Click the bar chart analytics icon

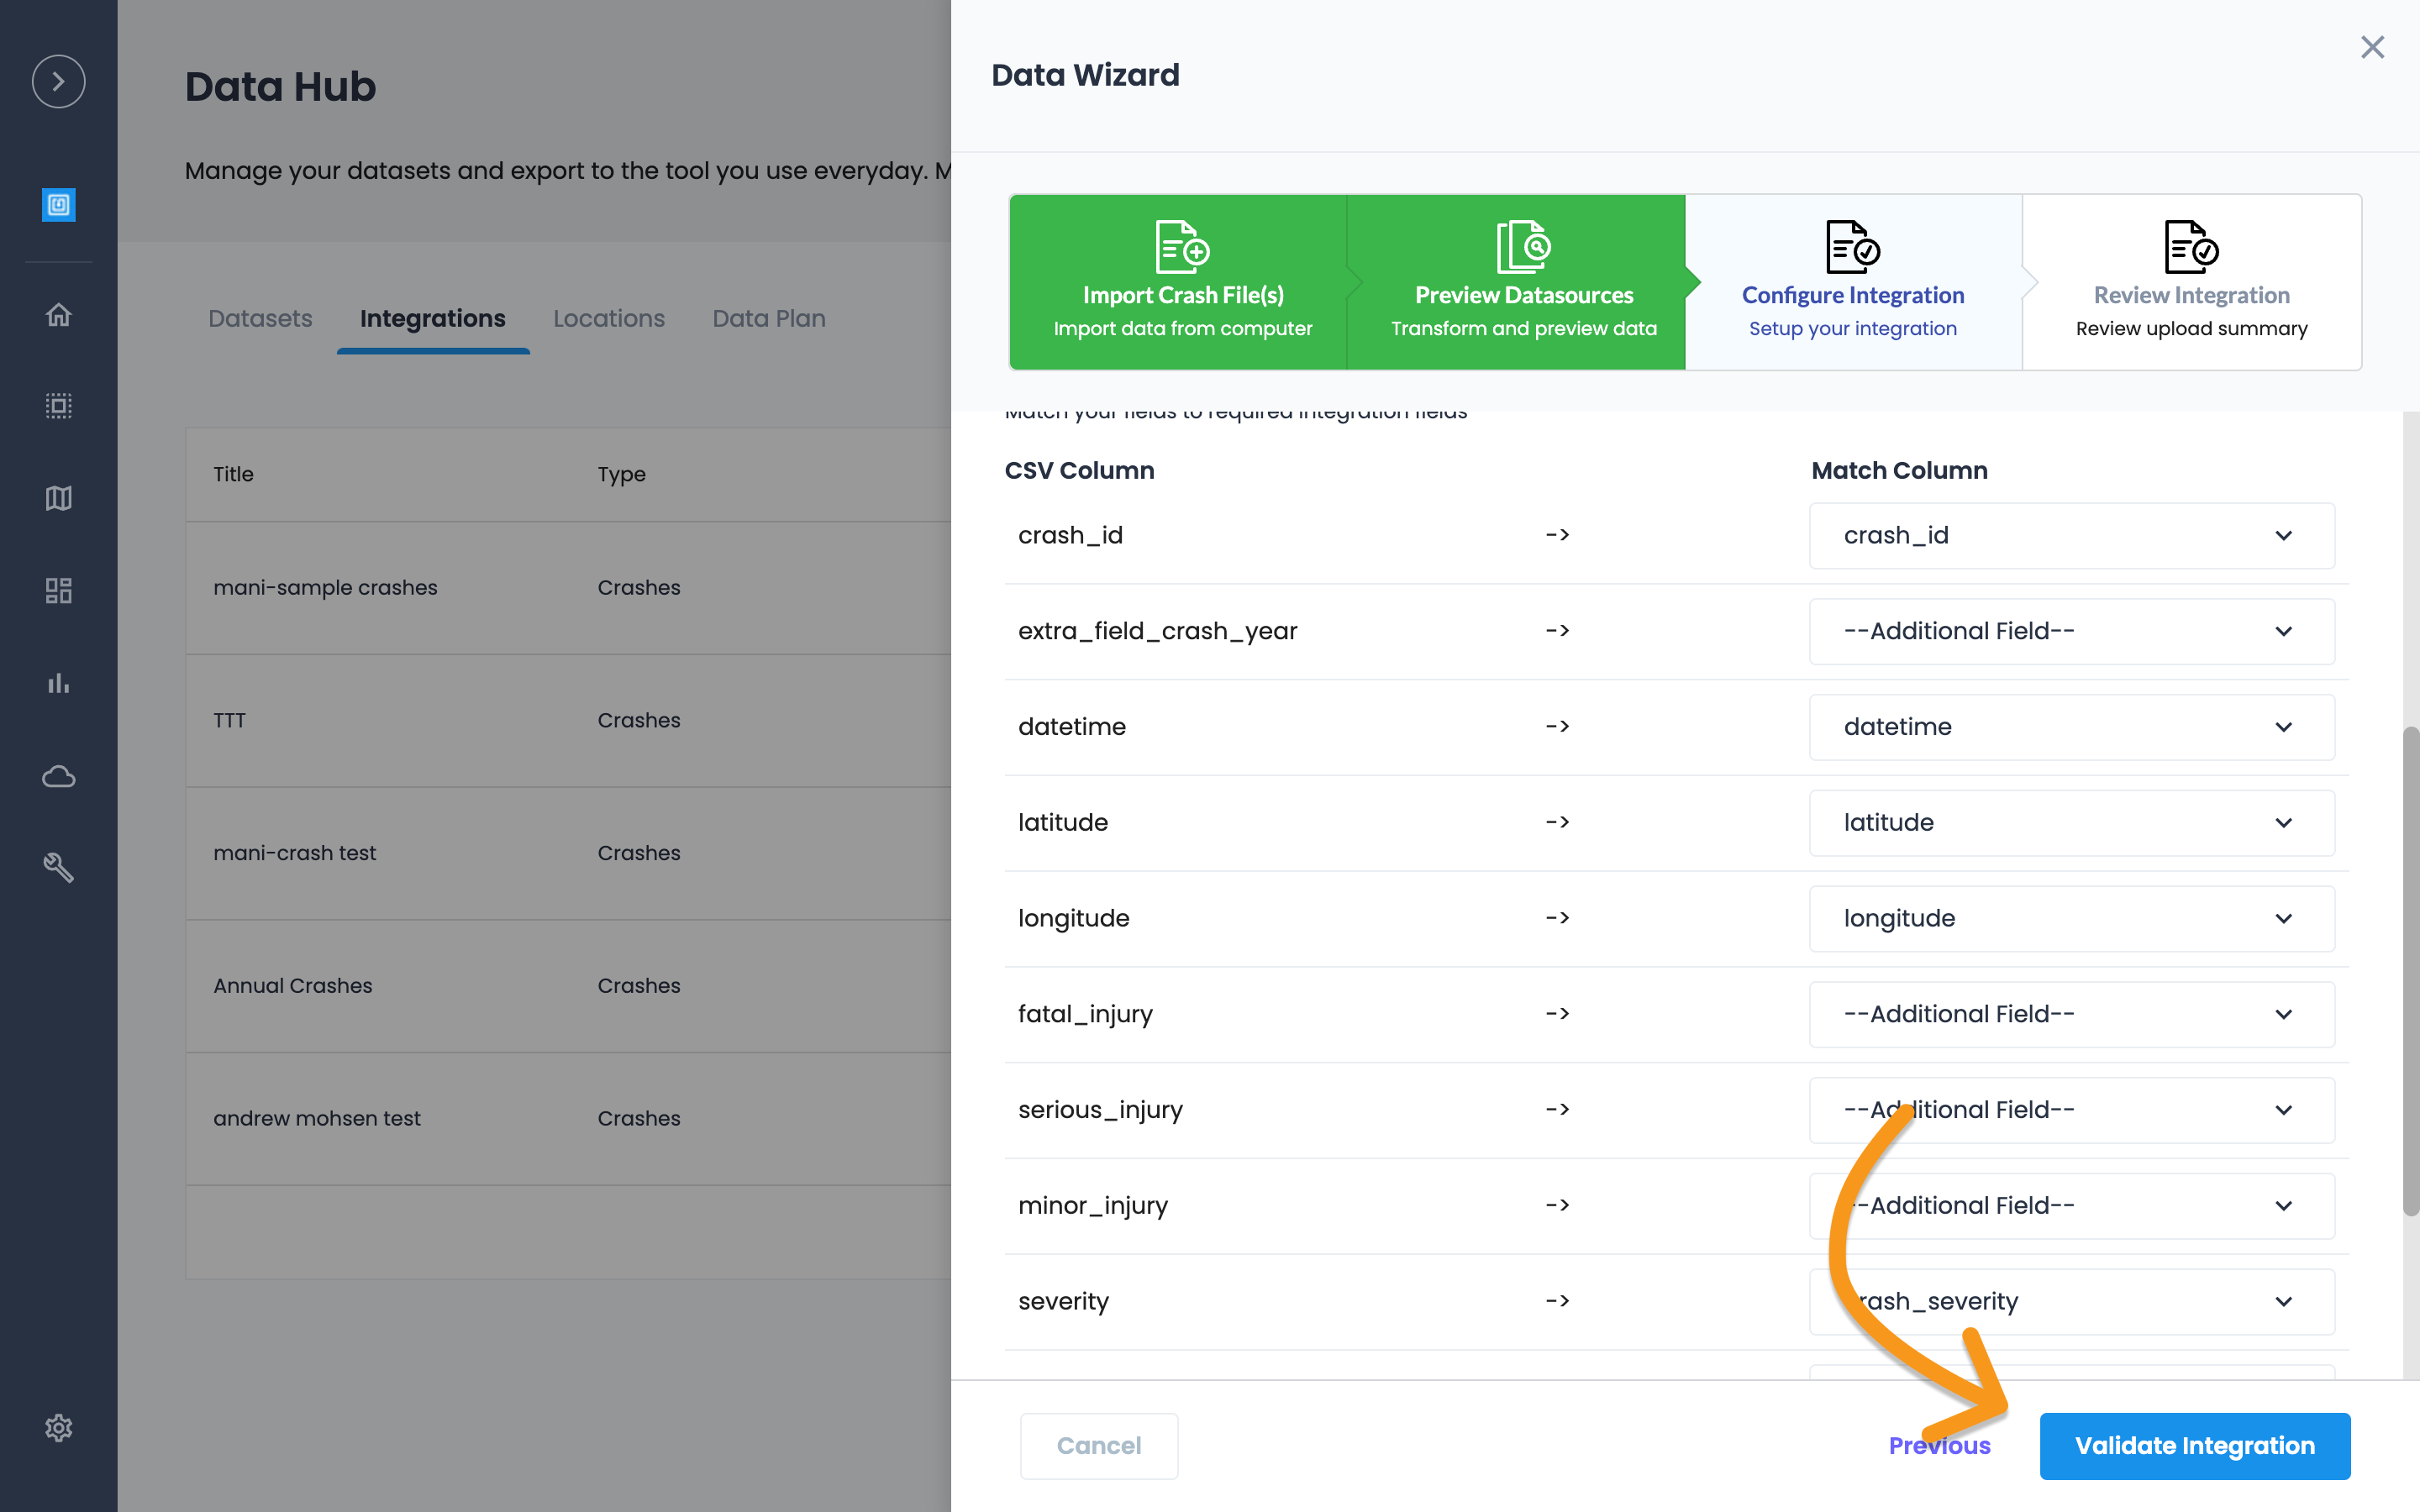(x=58, y=684)
